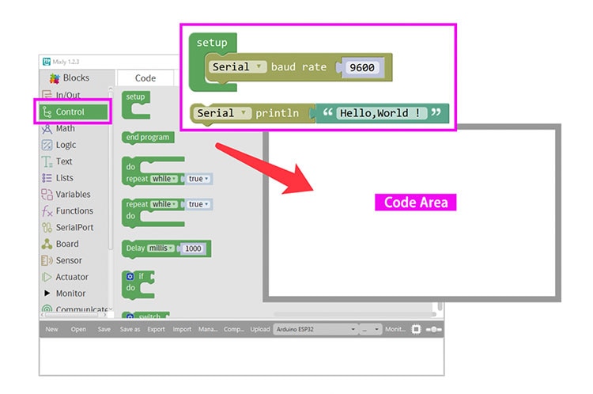Click the zoom slider in bottom toolbar
This screenshot has height=394, width=593.
(x=434, y=330)
